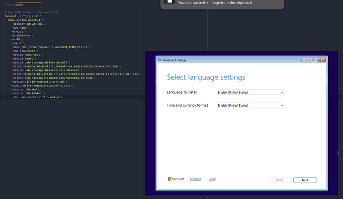The image size is (343, 199).
Task: Click the Back button
Action: (x=279, y=180)
